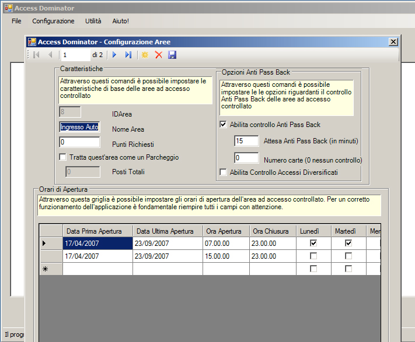Delete current area with red X

click(x=159, y=55)
